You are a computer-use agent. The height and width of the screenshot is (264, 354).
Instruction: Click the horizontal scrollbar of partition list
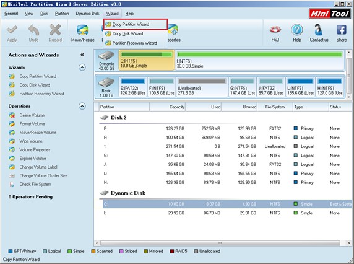pyautogui.click(x=220, y=243)
